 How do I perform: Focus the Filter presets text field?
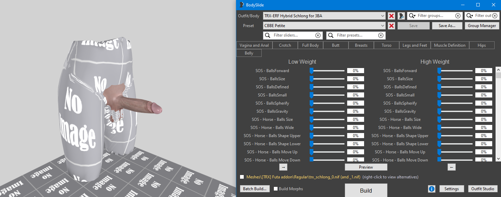(357, 35)
